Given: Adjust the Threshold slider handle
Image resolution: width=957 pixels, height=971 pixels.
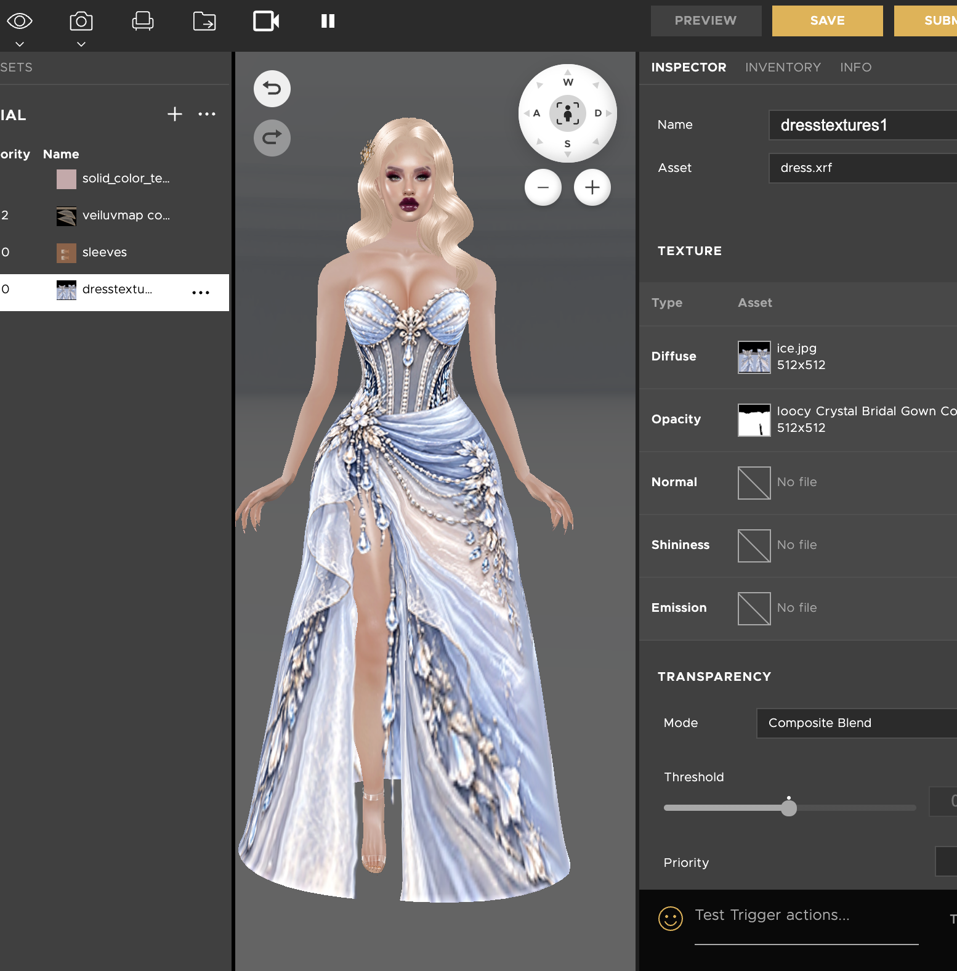Looking at the screenshot, I should (789, 808).
